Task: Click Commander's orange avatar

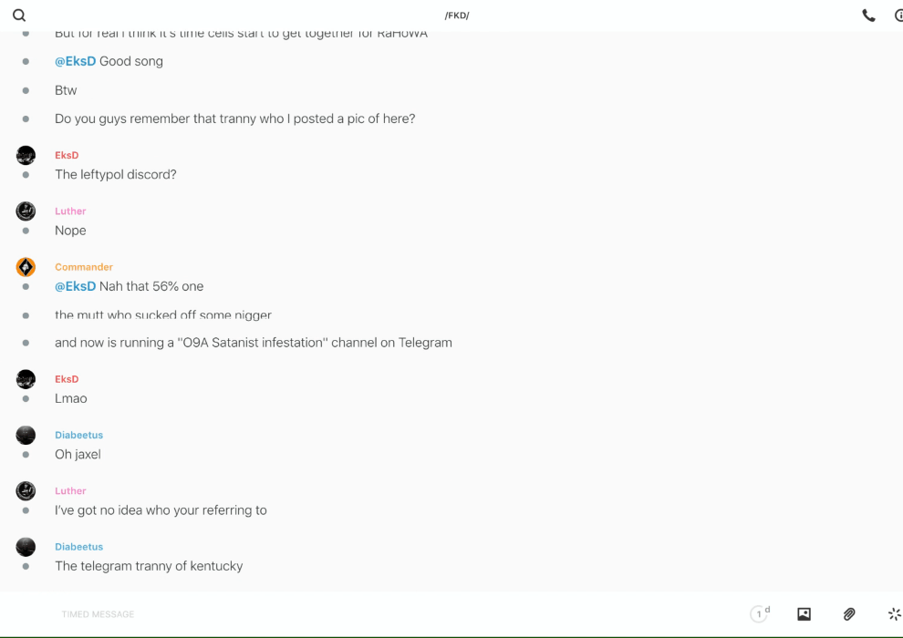Action: 26,267
